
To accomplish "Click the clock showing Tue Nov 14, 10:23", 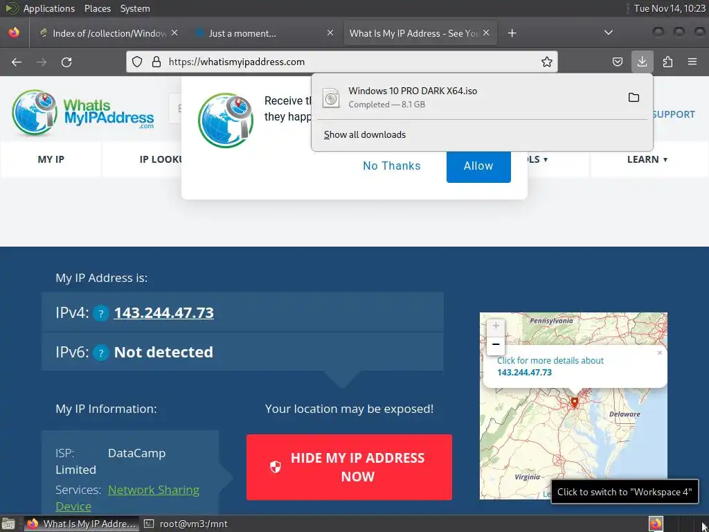I will click(x=670, y=8).
